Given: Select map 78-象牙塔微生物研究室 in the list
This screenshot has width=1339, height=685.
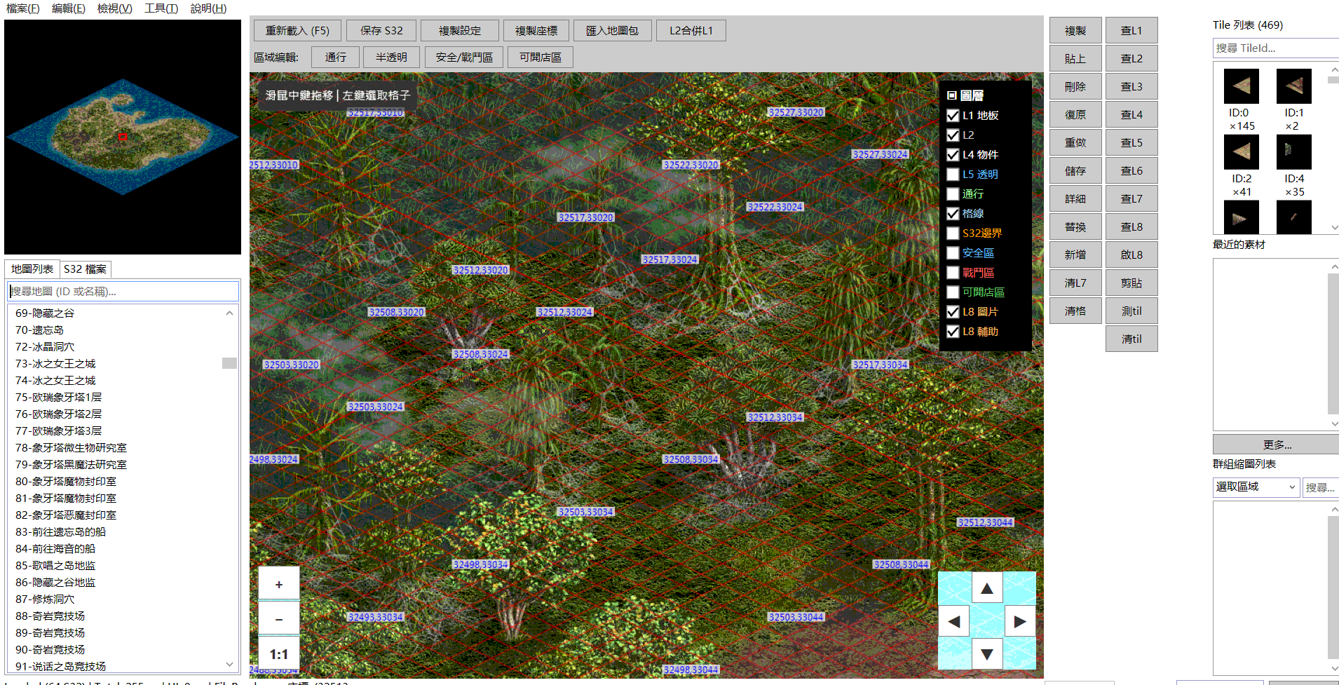Looking at the screenshot, I should coord(72,448).
